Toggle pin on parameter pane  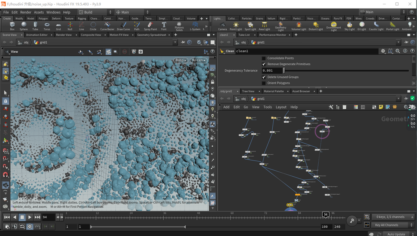[406, 42]
